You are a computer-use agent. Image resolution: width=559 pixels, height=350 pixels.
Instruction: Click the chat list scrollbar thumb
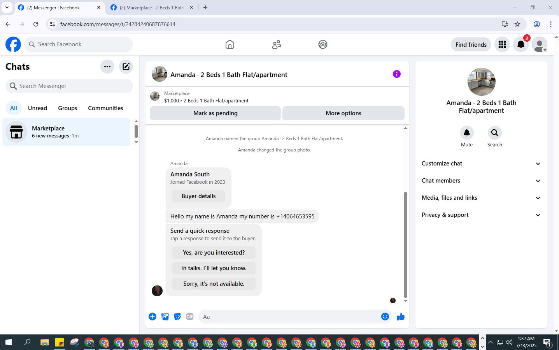tap(136, 131)
